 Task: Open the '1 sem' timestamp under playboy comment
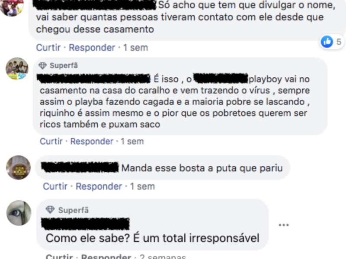tap(132, 141)
